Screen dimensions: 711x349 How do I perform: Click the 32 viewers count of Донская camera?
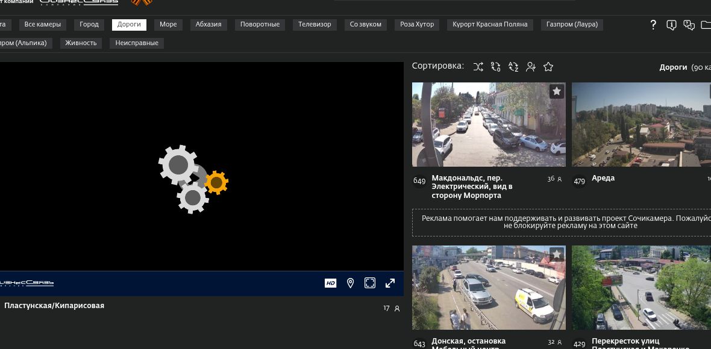(x=554, y=342)
